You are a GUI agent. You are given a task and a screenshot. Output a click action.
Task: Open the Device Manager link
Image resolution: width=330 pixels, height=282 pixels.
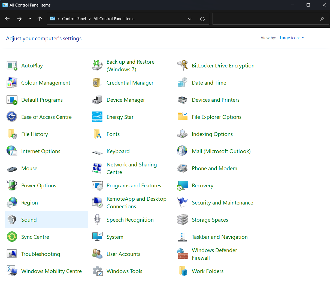coord(126,100)
